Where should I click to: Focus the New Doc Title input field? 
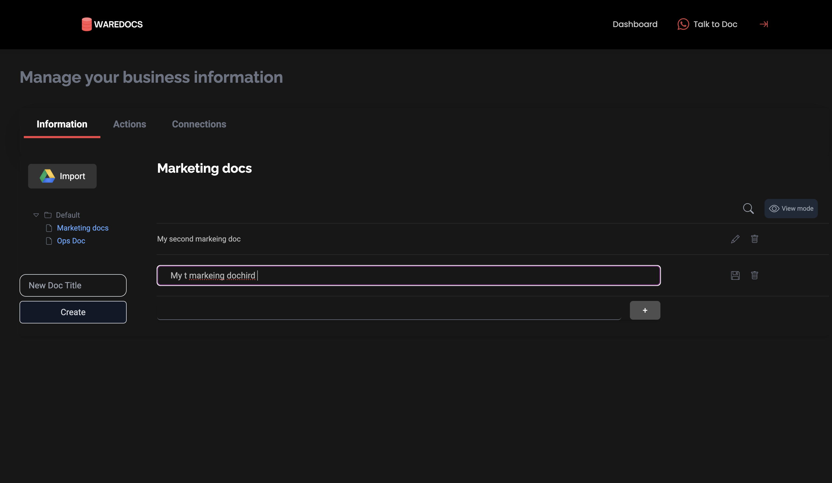[73, 285]
